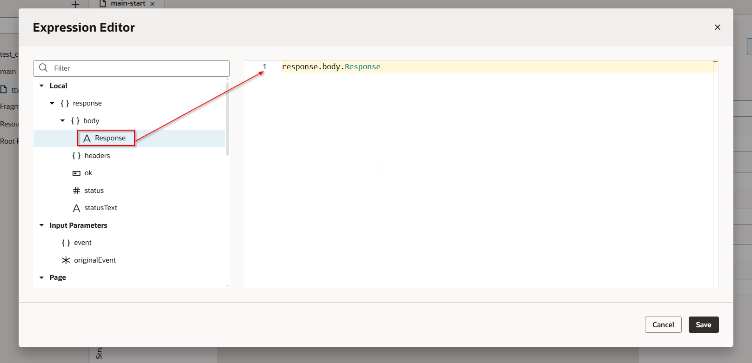The width and height of the screenshot is (752, 363).
Task: Select the response object braces icon
Action: tap(65, 103)
